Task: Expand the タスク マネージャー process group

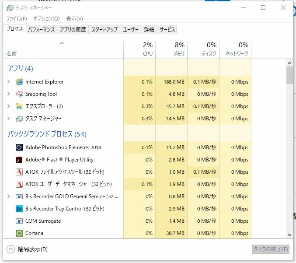Action: click(8, 119)
